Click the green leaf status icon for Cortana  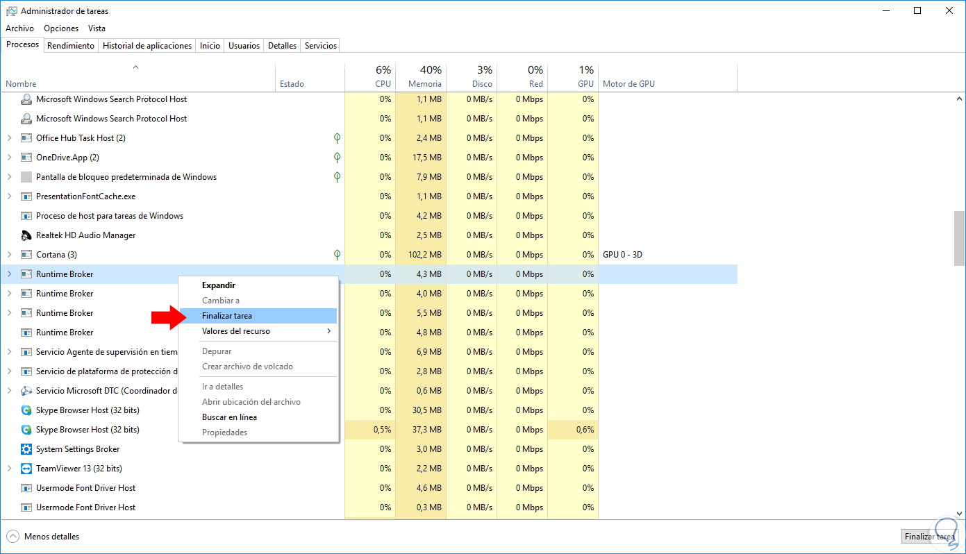tap(337, 255)
